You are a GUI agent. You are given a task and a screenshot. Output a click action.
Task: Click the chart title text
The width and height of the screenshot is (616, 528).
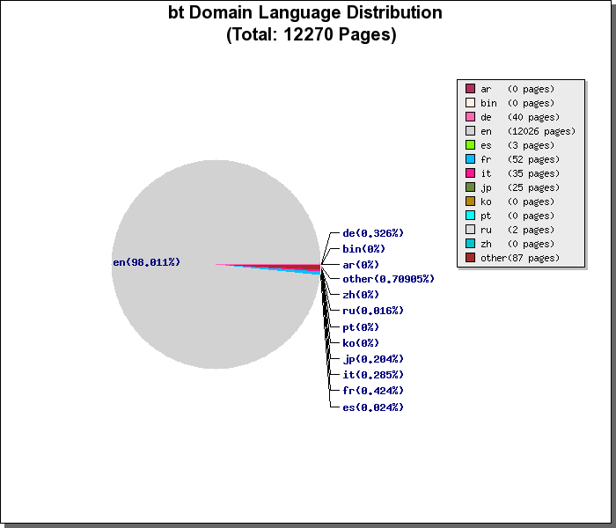point(305,12)
